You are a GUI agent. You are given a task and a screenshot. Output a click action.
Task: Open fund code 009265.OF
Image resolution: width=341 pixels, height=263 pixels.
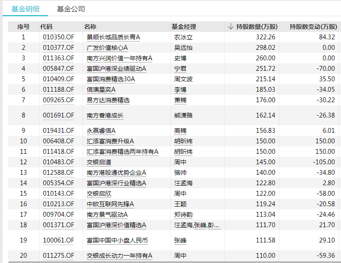tap(58, 100)
